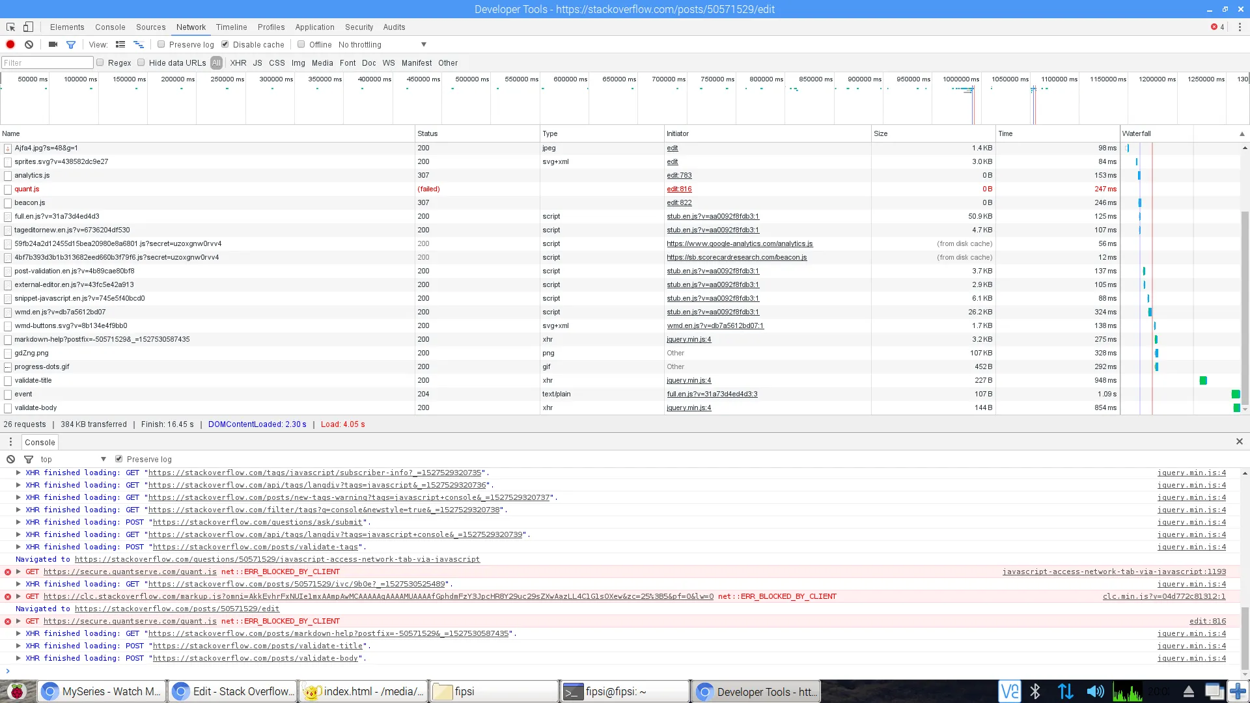Toggle waterfall overview view icon
This screenshot has height=703, width=1250.
(x=139, y=44)
